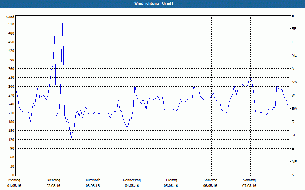Click the 390 degree axis label
305x190 pixels.
pyautogui.click(x=11, y=60)
